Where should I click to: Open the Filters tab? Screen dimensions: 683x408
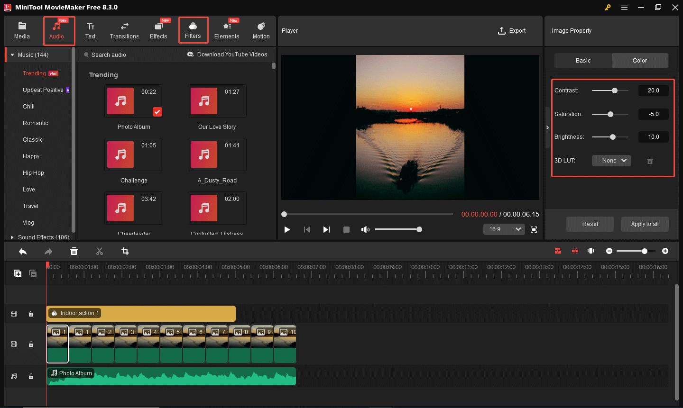[x=193, y=30]
